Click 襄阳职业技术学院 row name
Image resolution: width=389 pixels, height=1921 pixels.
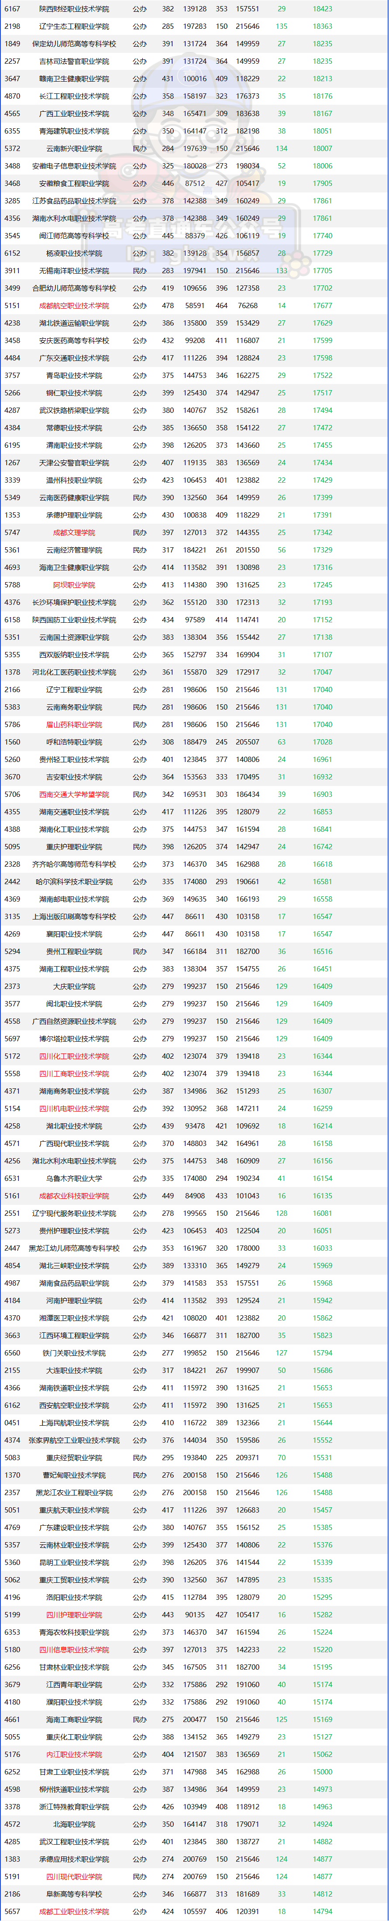[74, 934]
